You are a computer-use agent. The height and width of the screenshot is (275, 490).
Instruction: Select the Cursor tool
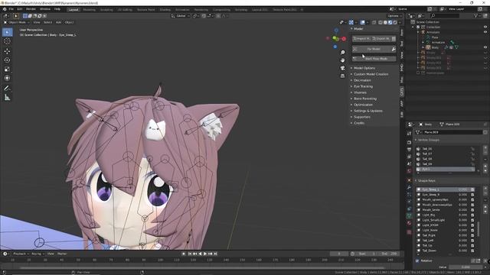click(x=7, y=41)
